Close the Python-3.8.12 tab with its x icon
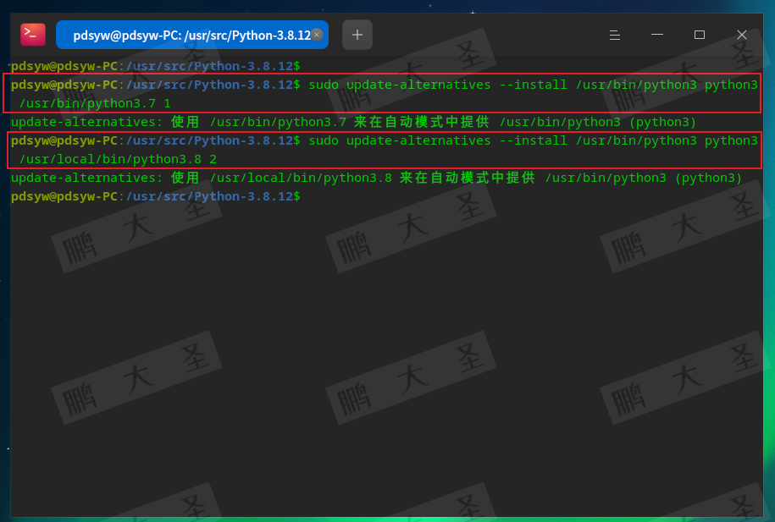The image size is (775, 522). point(317,35)
